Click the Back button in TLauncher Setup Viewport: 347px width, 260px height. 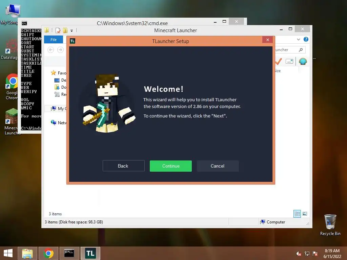(x=123, y=166)
